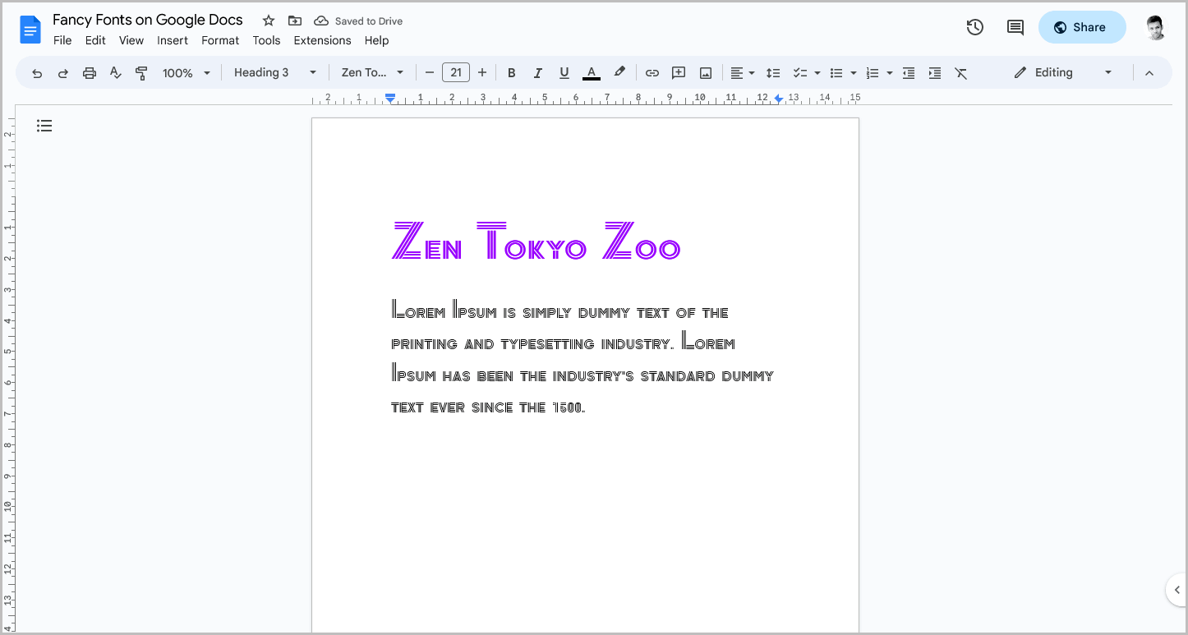Screen dimensions: 1188x635
Task: Add a comment
Action: click(x=679, y=72)
